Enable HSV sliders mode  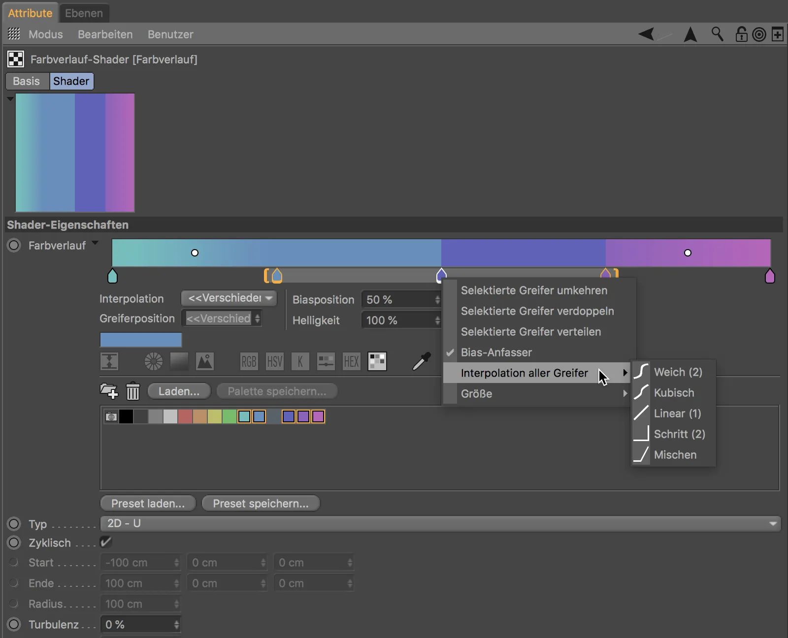coord(275,361)
